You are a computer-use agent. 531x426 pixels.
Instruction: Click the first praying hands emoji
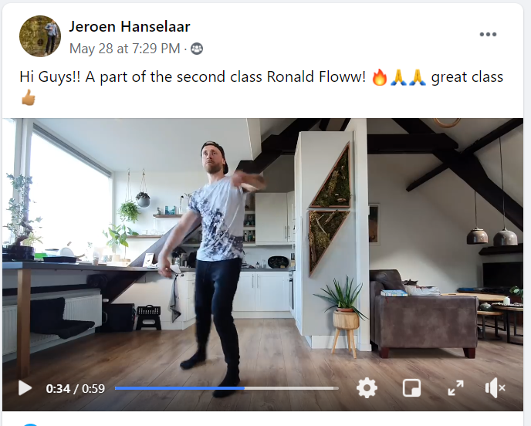(x=398, y=77)
